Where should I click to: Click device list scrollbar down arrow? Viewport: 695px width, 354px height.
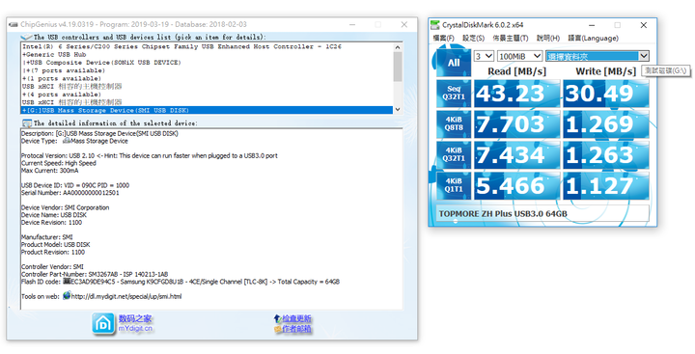(x=397, y=109)
